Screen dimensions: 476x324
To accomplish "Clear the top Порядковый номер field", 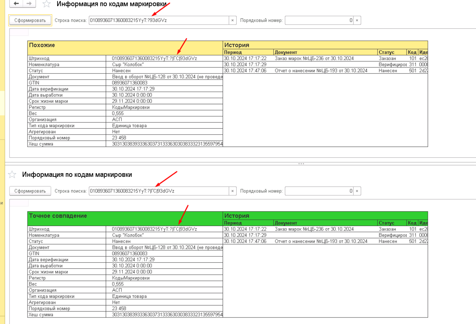I will [357, 20].
